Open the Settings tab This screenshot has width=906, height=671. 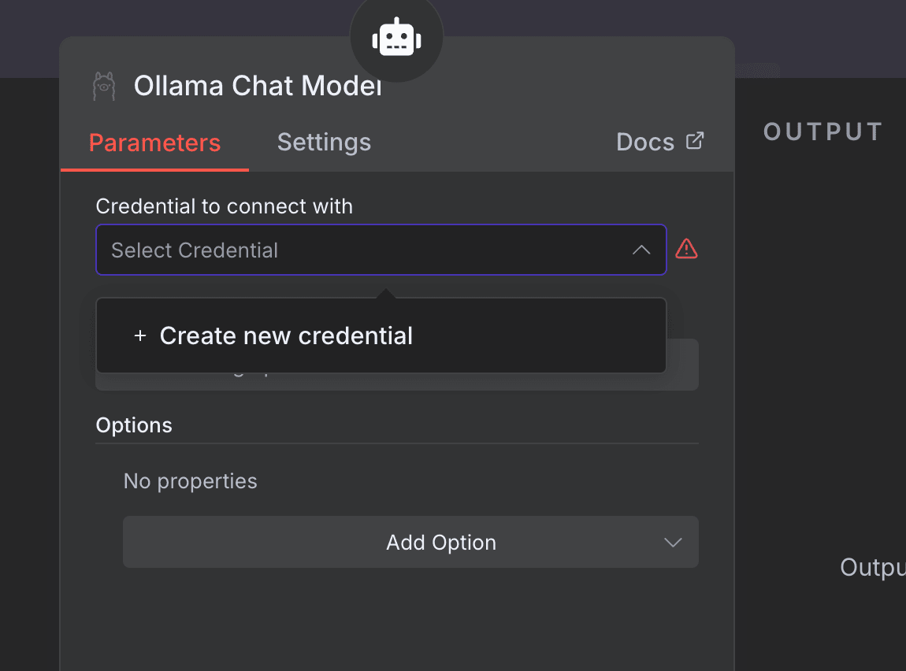tap(324, 143)
